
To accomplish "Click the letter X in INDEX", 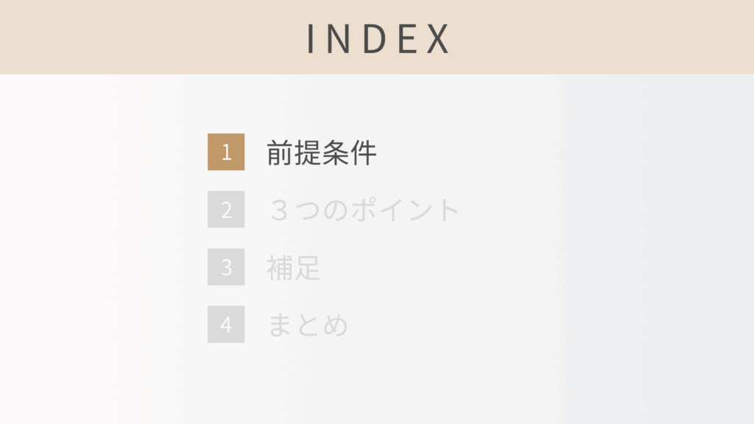I will [x=437, y=38].
